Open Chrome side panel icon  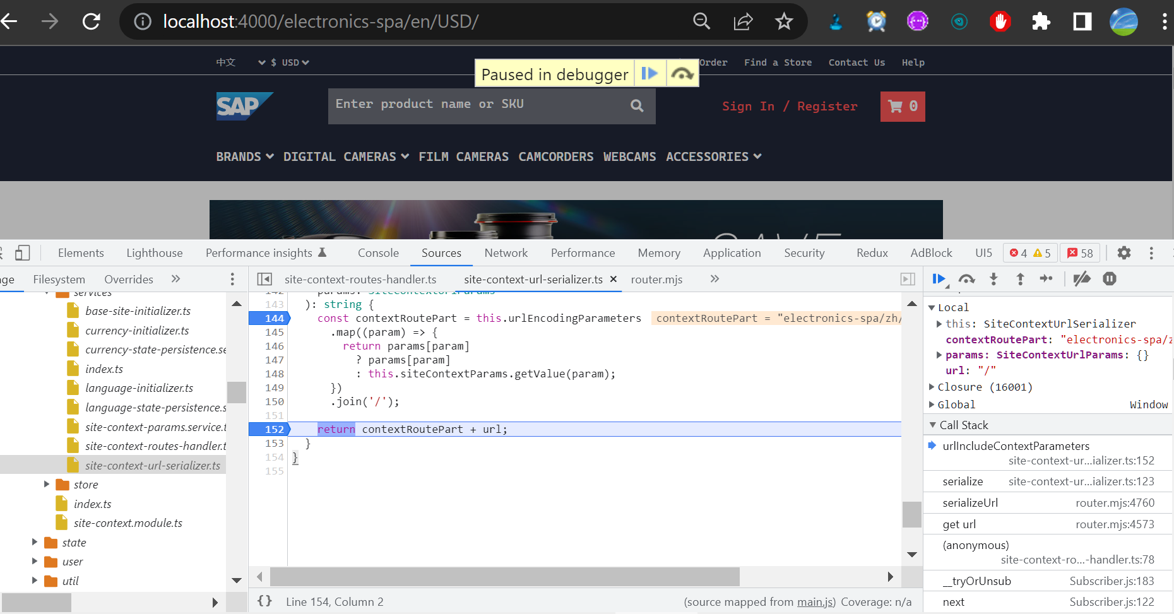coord(1082,22)
